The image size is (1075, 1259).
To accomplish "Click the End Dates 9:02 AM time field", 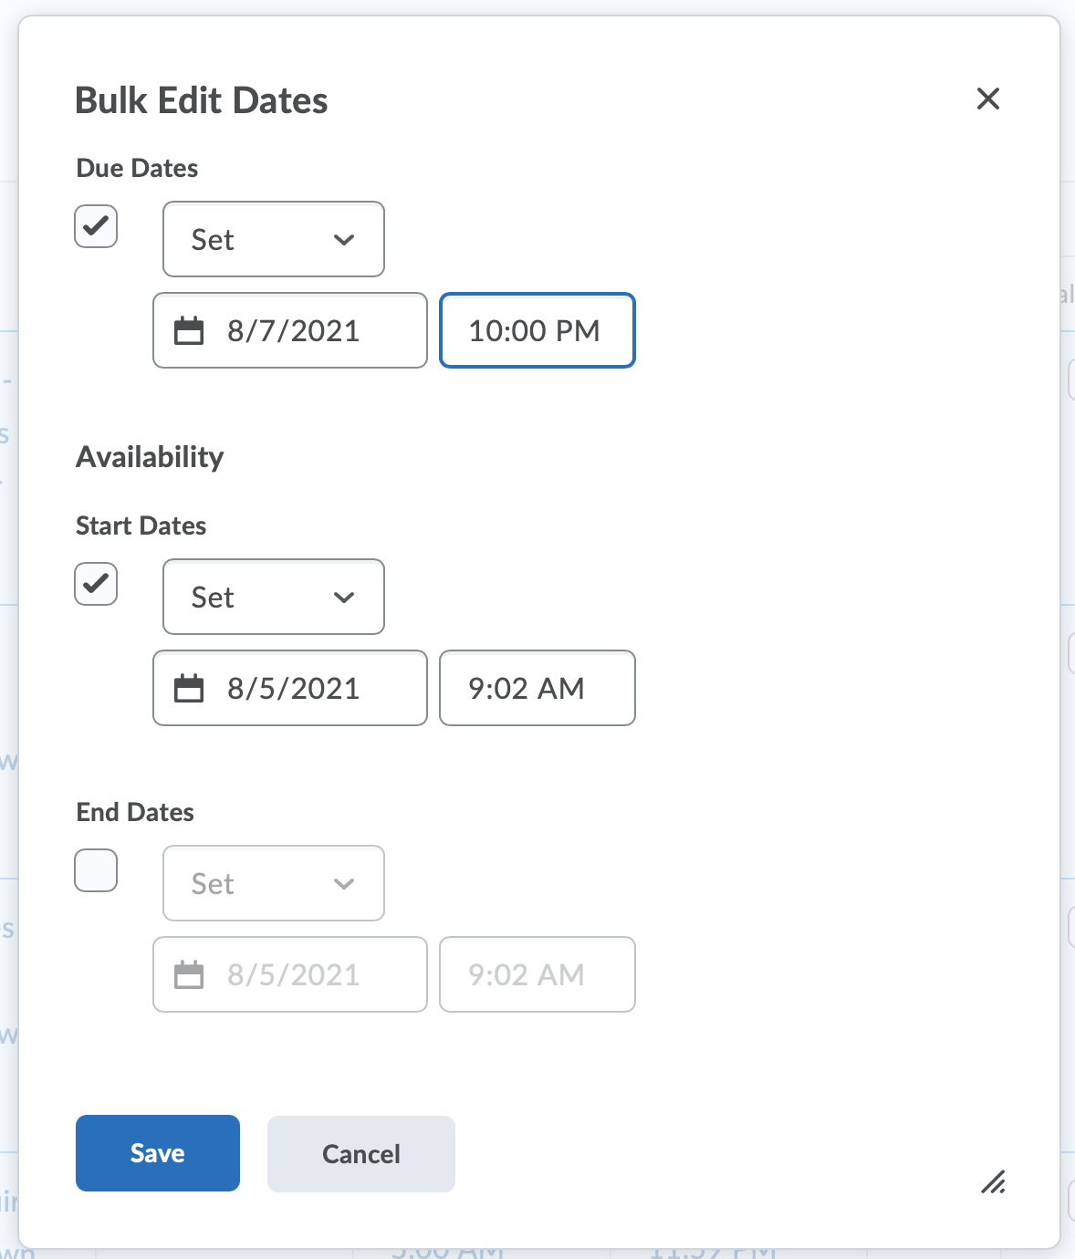I will coord(537,974).
